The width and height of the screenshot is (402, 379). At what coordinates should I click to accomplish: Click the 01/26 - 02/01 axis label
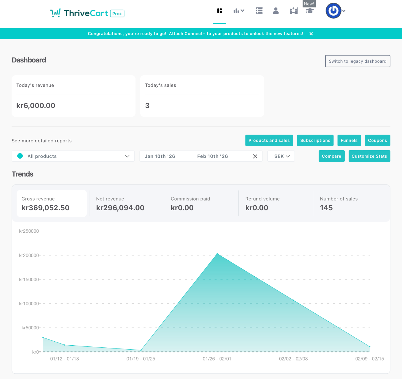(x=217, y=359)
